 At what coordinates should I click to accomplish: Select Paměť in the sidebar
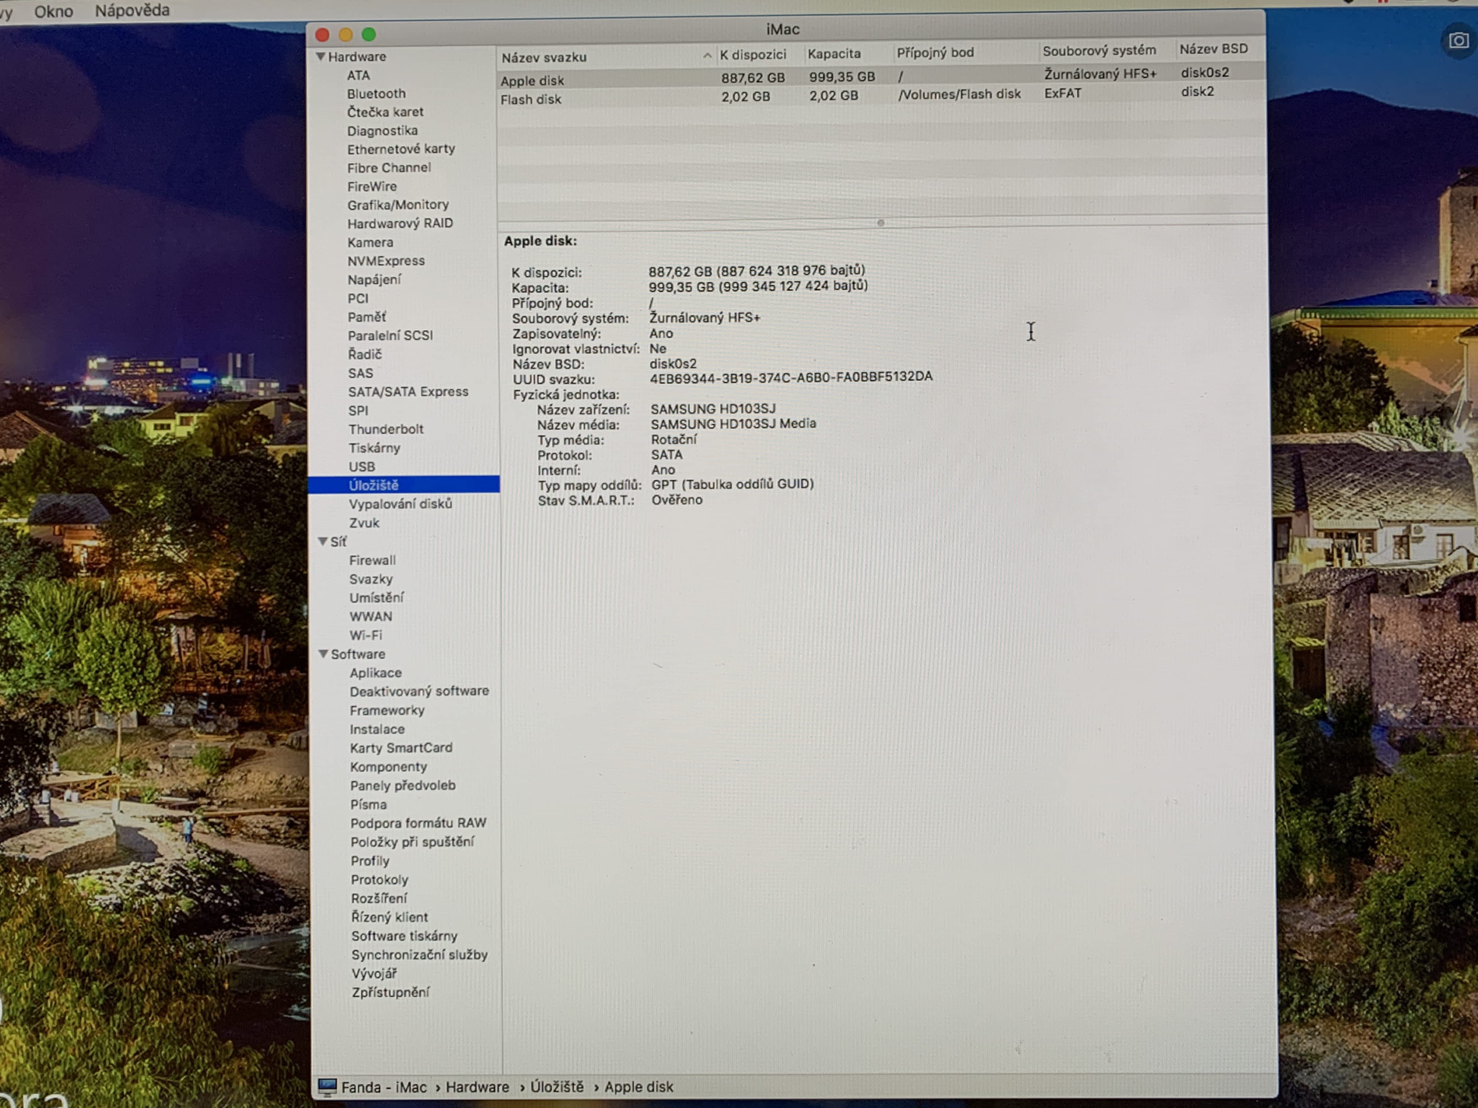point(366,317)
